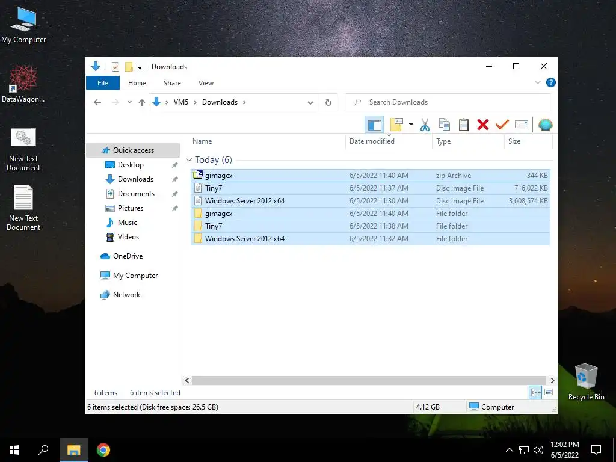Click the Windows Start button

coord(14,450)
